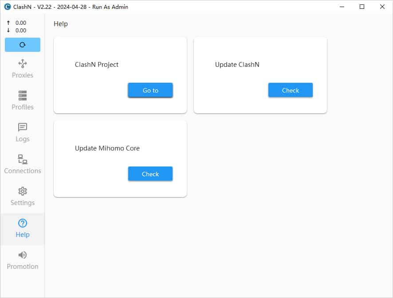Open the Profiles section icon
Viewport: 393px width, 298px height.
22,95
